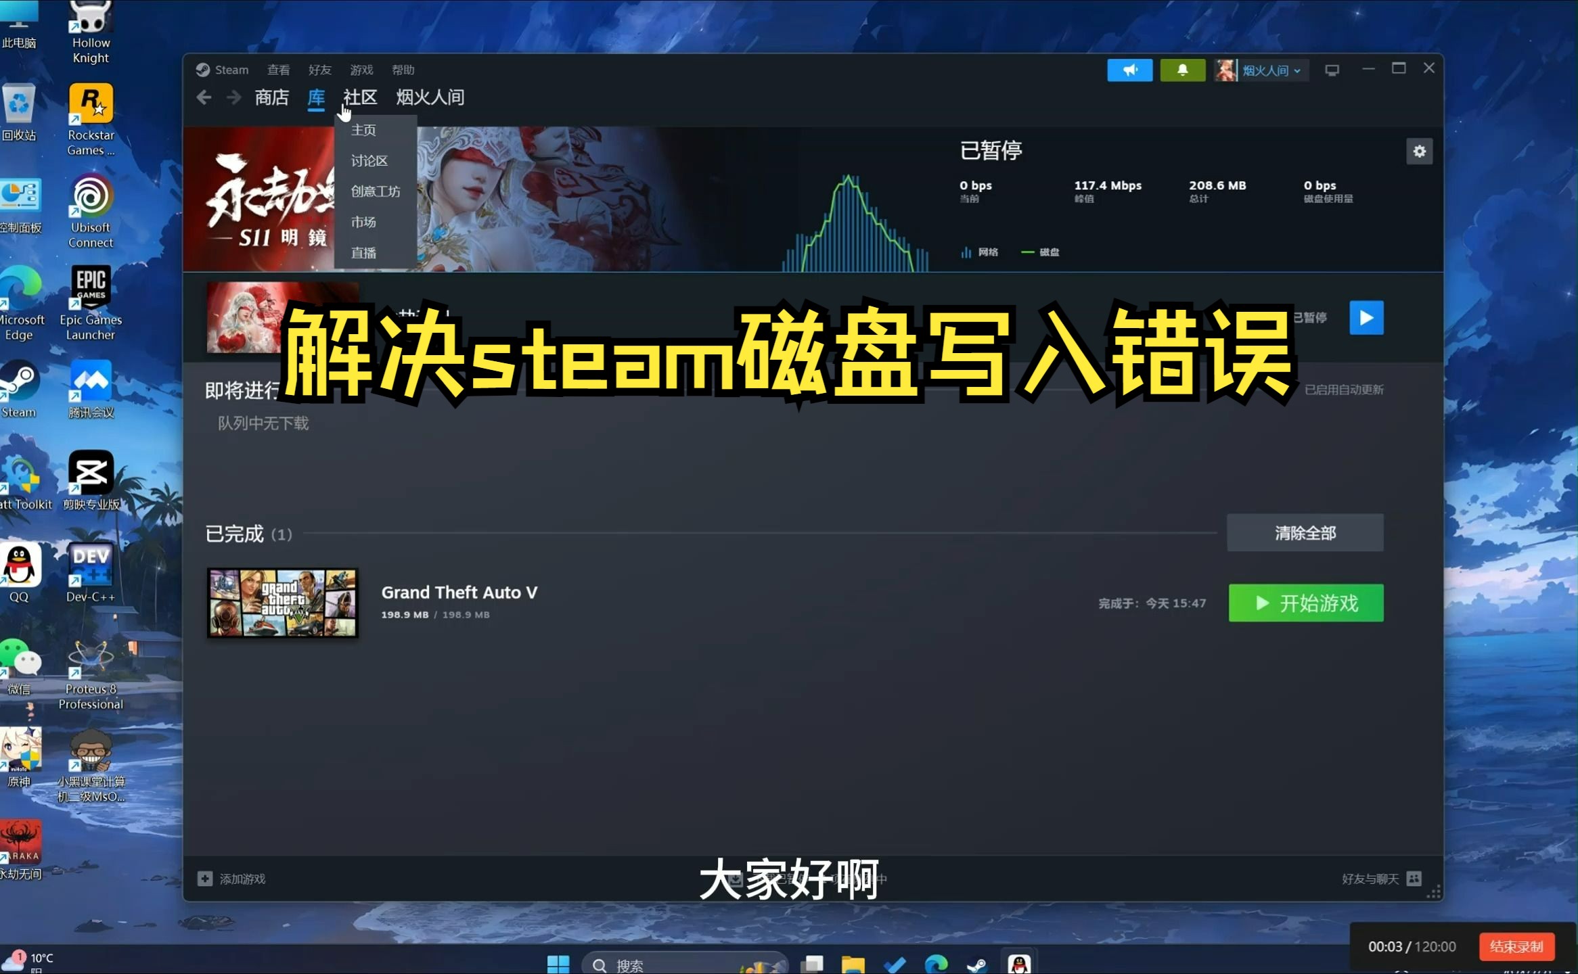Click the Grand Theft Auto V title
The image size is (1578, 974).
point(459,593)
